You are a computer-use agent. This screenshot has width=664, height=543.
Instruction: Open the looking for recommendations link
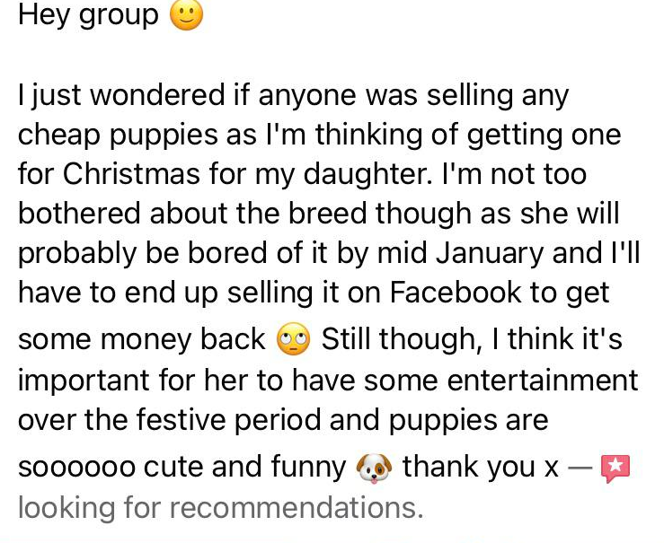[220, 508]
